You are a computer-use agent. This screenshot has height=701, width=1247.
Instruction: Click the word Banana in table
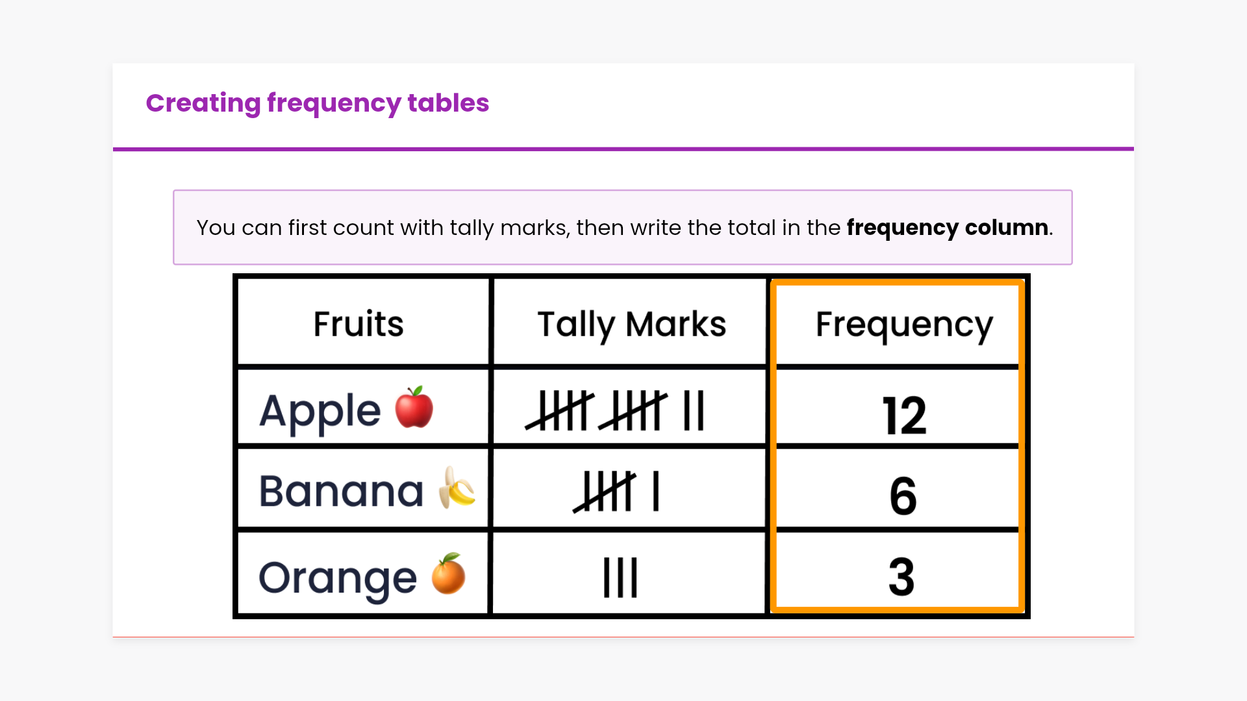tap(341, 491)
